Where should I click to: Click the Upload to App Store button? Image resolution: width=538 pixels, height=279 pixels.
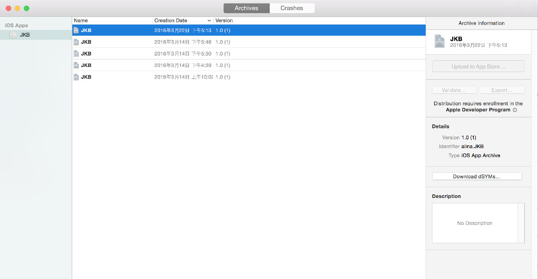pos(478,66)
